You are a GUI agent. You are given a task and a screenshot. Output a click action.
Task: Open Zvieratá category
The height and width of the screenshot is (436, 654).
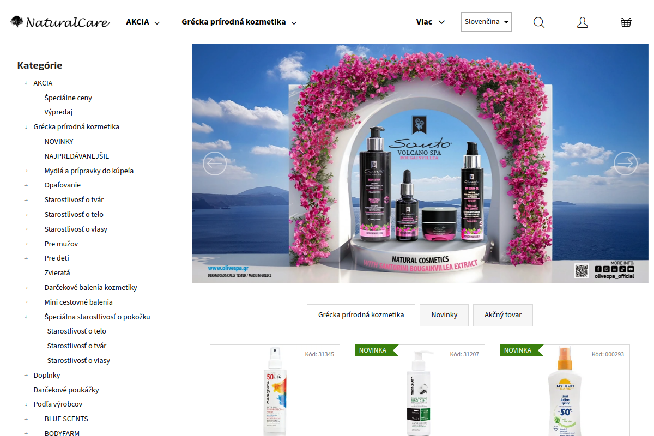(57, 273)
